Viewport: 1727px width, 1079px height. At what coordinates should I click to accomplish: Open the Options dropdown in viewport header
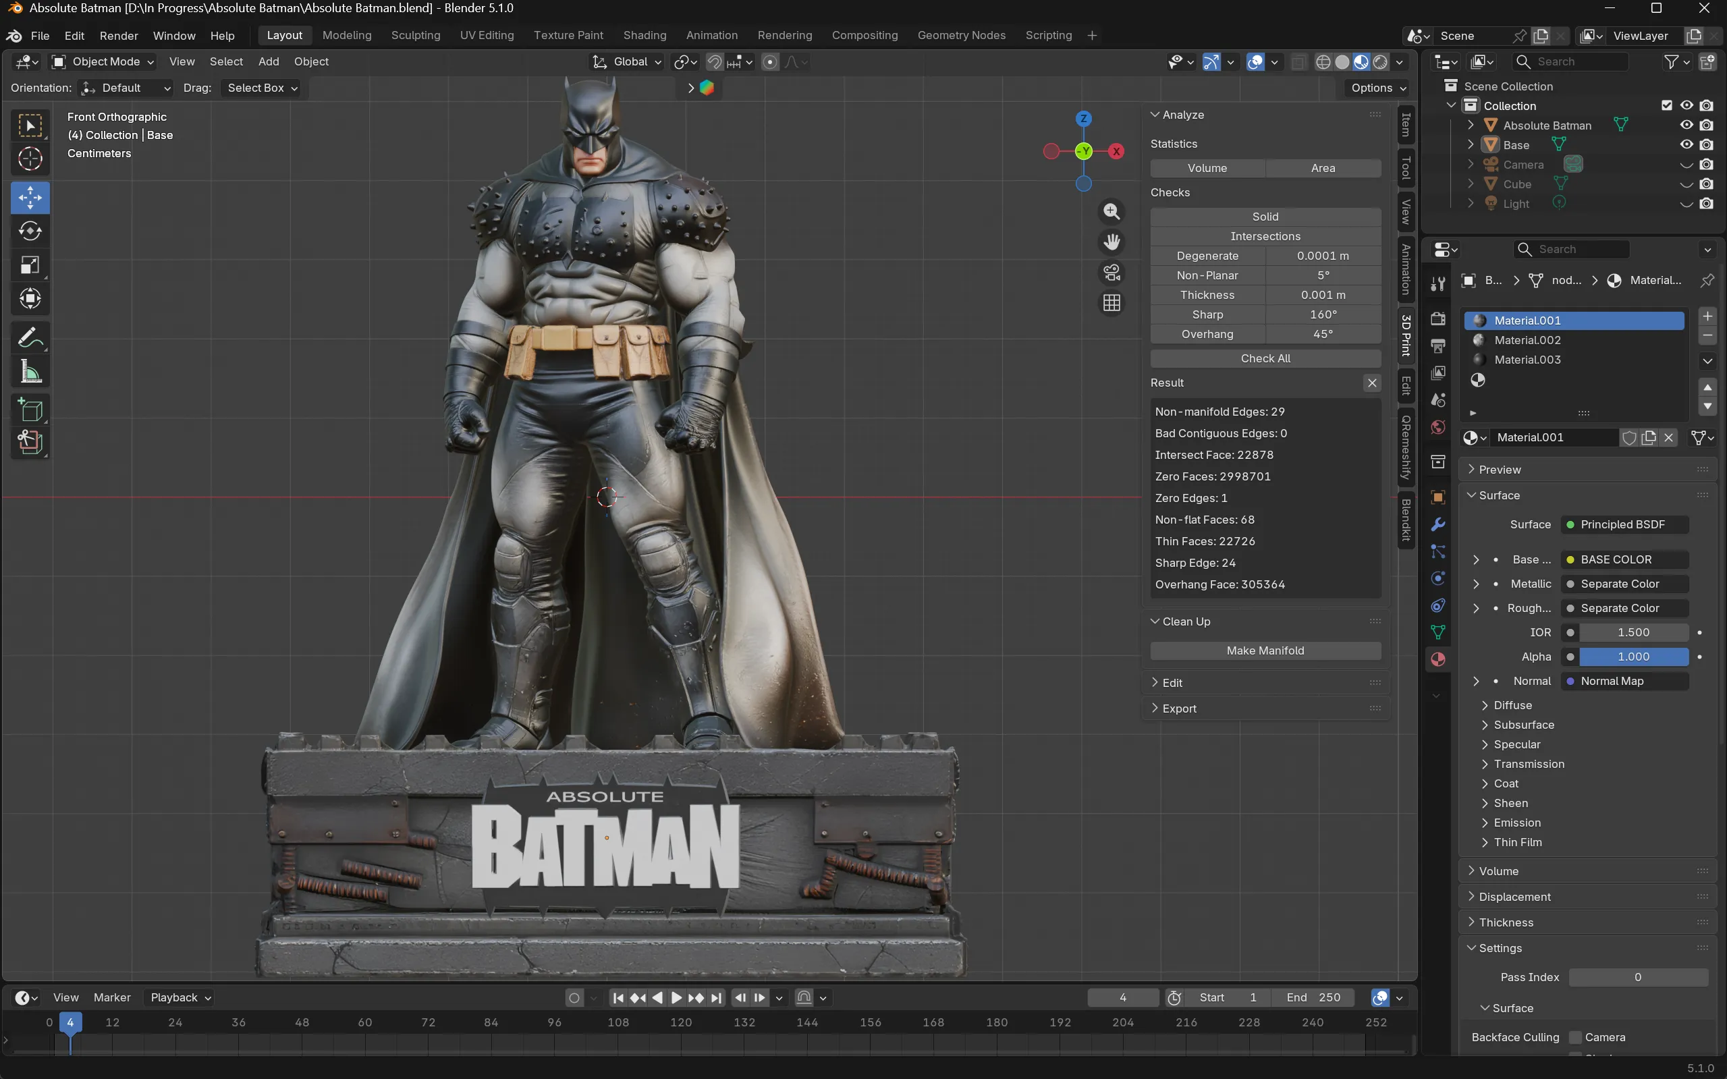click(x=1378, y=88)
